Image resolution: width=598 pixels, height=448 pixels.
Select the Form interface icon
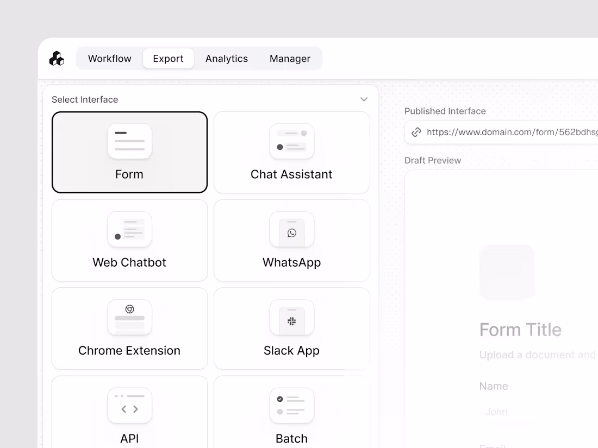tap(129, 141)
